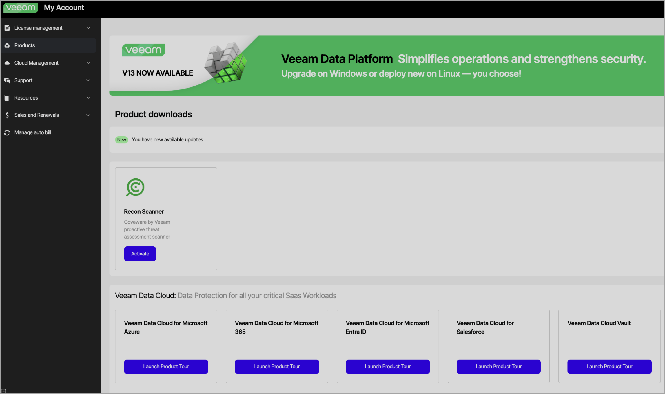Click the Recon Scanner product icon

click(x=135, y=187)
